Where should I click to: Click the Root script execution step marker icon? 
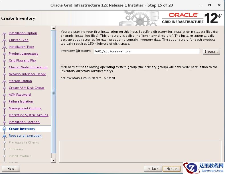[x=5, y=136]
